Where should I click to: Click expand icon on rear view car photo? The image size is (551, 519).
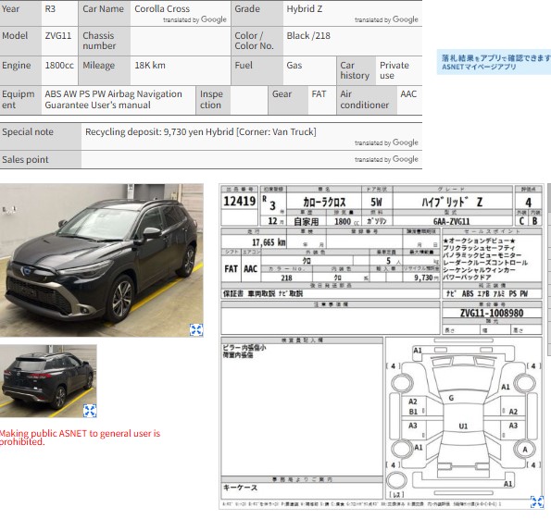pos(90,411)
